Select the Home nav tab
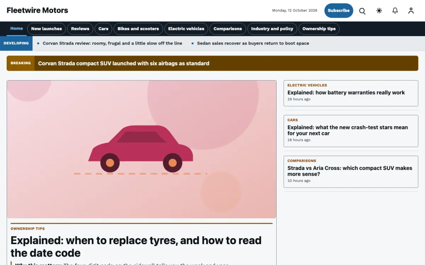 tap(17, 29)
